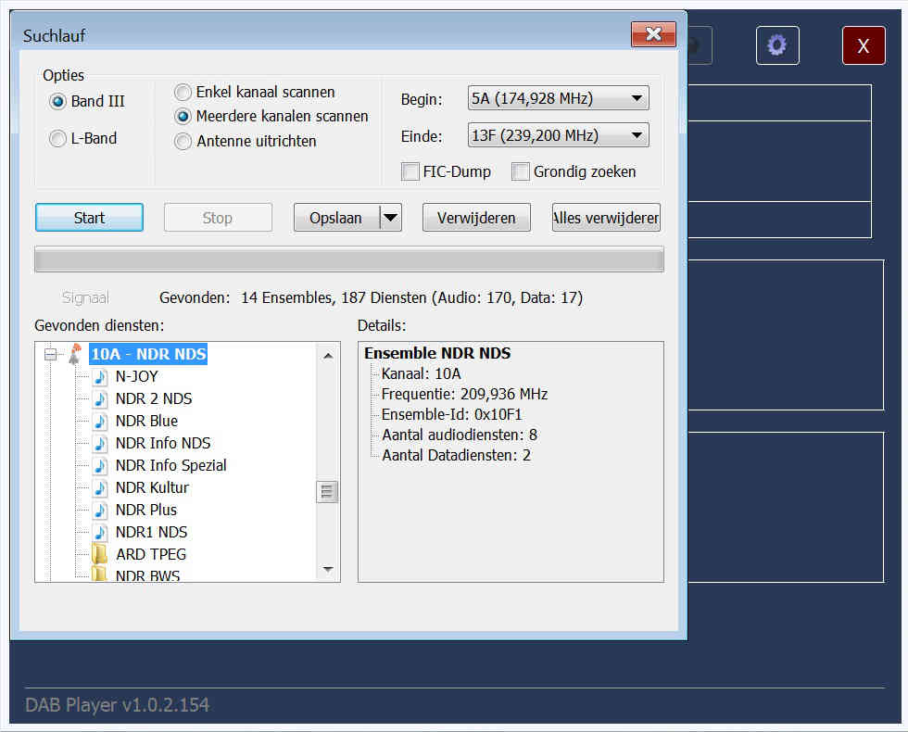Click Aantal Datadiensten: 2 line
Viewport: 908px width, 732px height.
[x=456, y=455]
